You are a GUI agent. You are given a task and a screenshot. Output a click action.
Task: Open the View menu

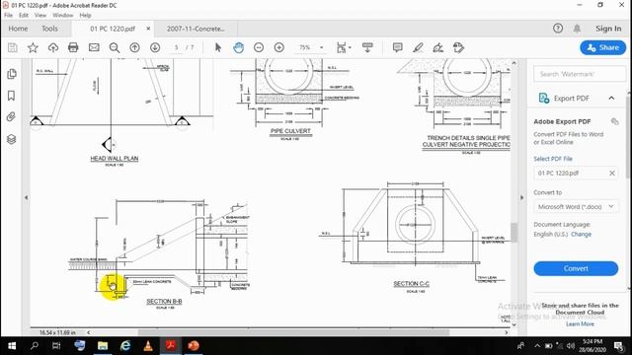pyautogui.click(x=40, y=15)
